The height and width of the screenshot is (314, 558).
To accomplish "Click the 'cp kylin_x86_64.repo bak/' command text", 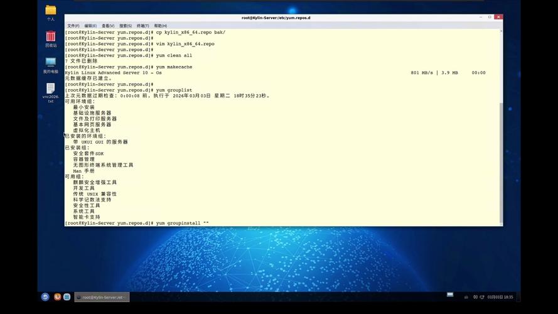I will click(191, 33).
